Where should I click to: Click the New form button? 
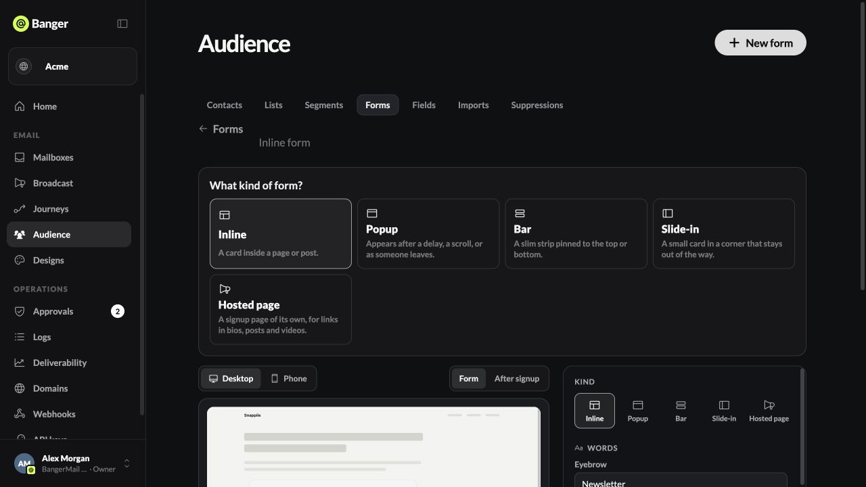760,43
